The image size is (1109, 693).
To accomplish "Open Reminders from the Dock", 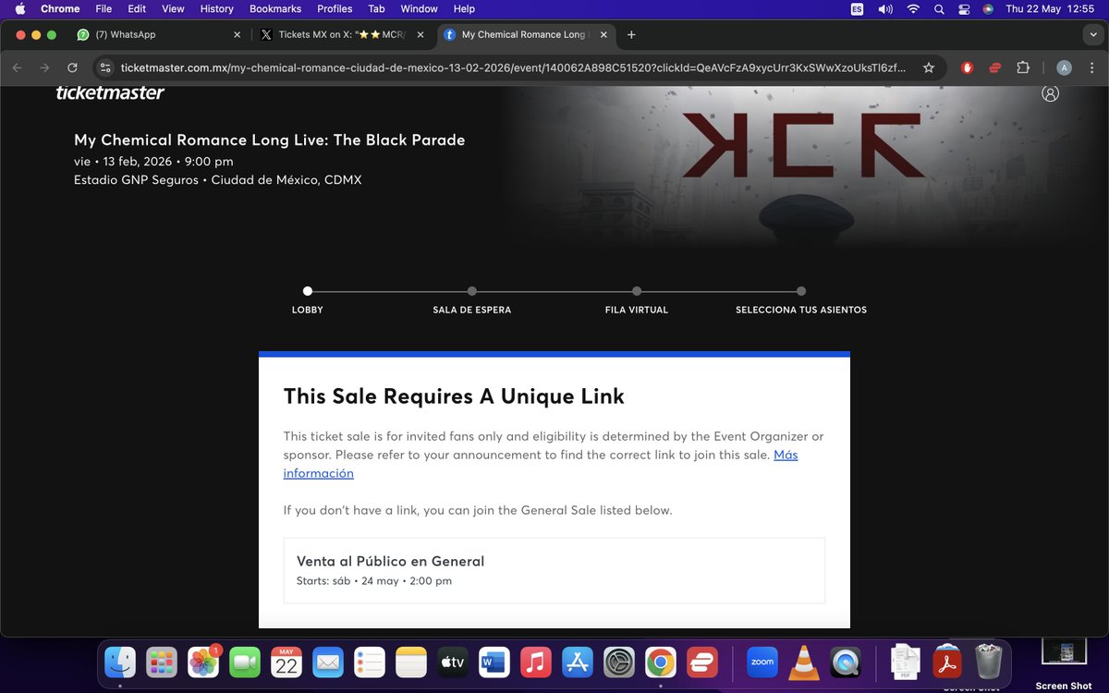I will 370,662.
